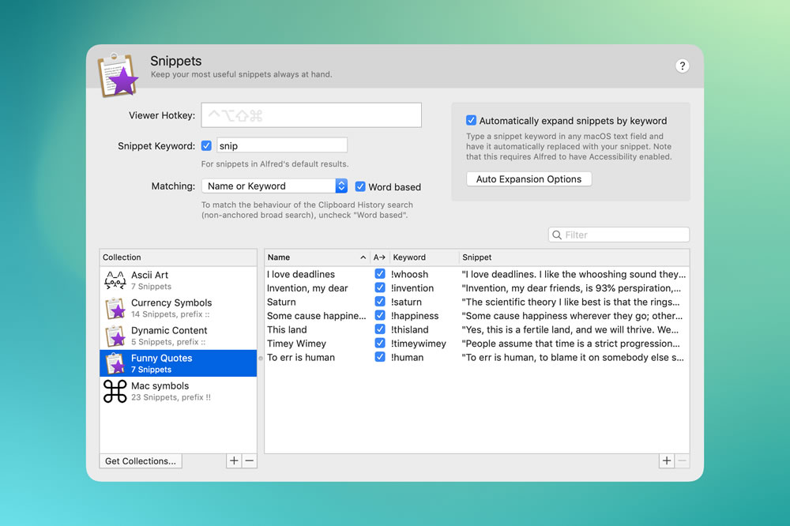790x526 pixels.
Task: Click the Dynamic Content collection icon
Action: pos(115,336)
